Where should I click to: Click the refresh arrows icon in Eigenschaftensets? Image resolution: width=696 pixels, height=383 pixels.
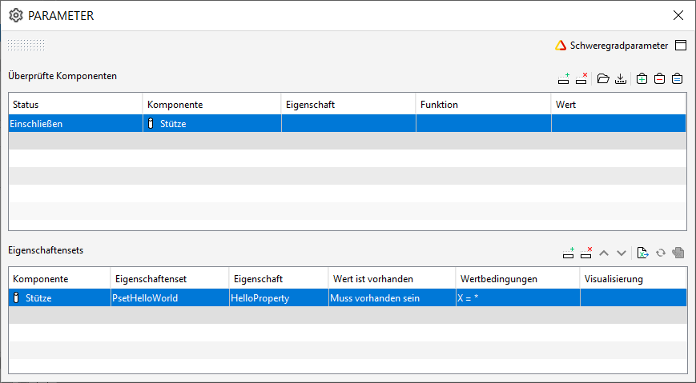pos(661,253)
